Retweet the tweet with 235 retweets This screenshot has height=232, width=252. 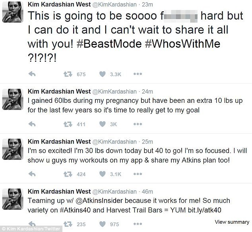pos(68,224)
